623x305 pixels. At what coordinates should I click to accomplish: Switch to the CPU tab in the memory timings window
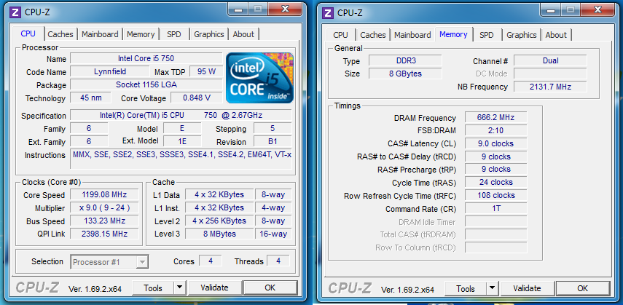click(x=340, y=35)
